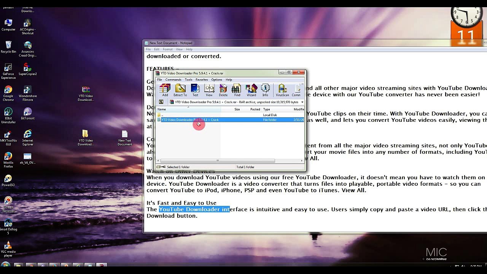Launch the Wizard from WinRAR toolbar

pos(251,90)
